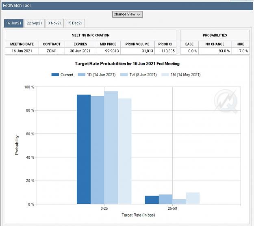
Task: Click the 1D bar for 0-25 bps
Action: click(x=98, y=150)
